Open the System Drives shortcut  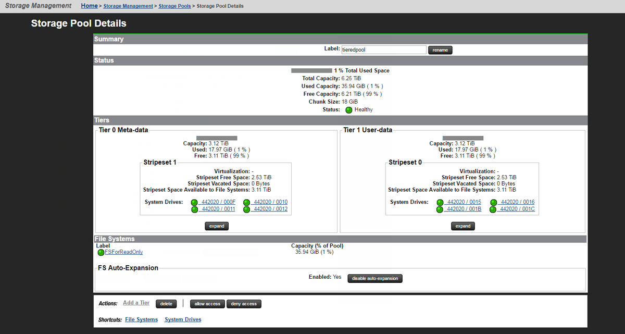point(183,319)
